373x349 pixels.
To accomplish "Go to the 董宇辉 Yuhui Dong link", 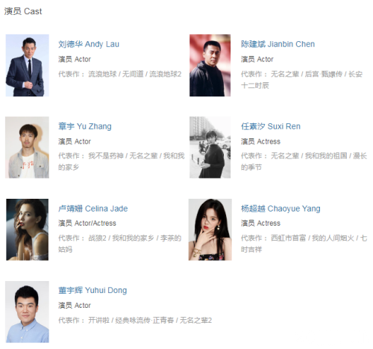I will 93,291.
